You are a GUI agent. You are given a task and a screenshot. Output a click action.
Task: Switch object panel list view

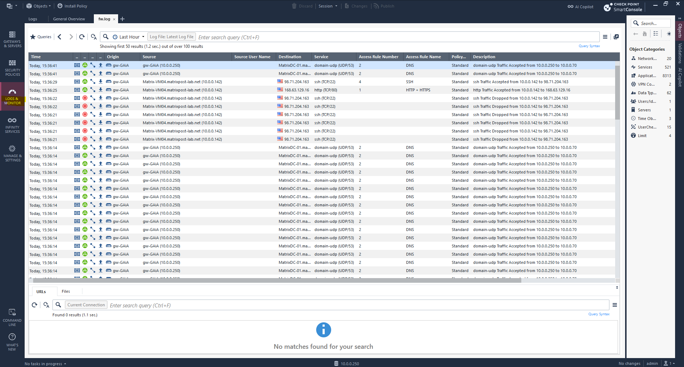(x=656, y=34)
